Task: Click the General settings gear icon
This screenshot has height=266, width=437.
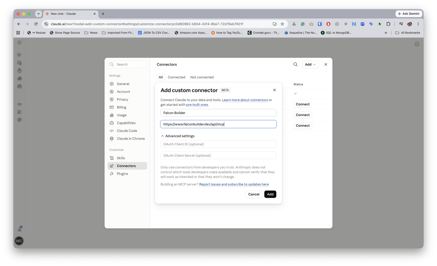Action: 112,84
